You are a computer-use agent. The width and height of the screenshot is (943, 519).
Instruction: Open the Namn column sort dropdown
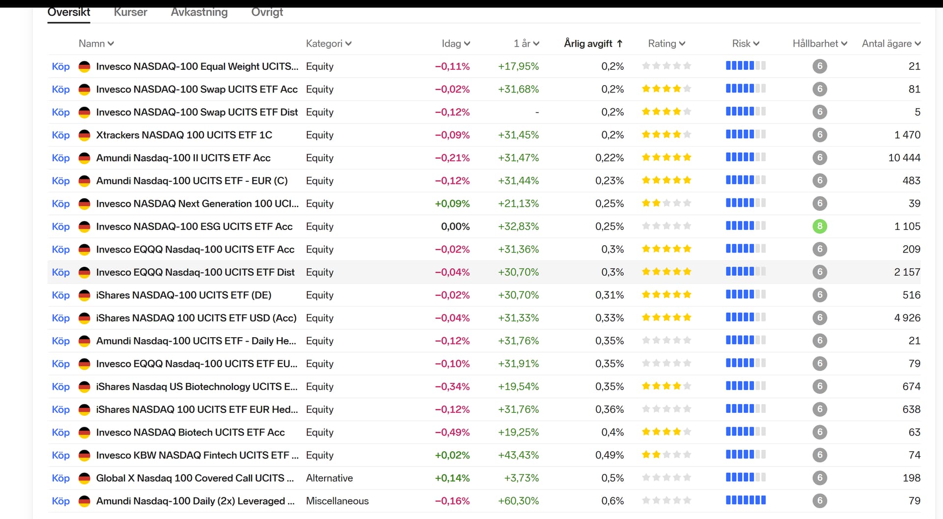96,44
